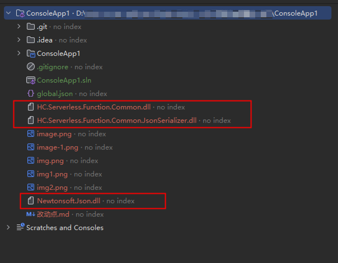Expand the .idea folder arrow
Viewport: 338px width, 263px height.
[x=20, y=40]
